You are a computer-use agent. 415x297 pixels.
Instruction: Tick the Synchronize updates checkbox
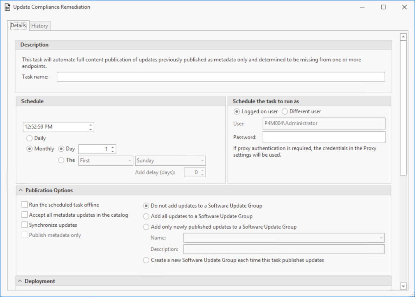[x=25, y=225]
